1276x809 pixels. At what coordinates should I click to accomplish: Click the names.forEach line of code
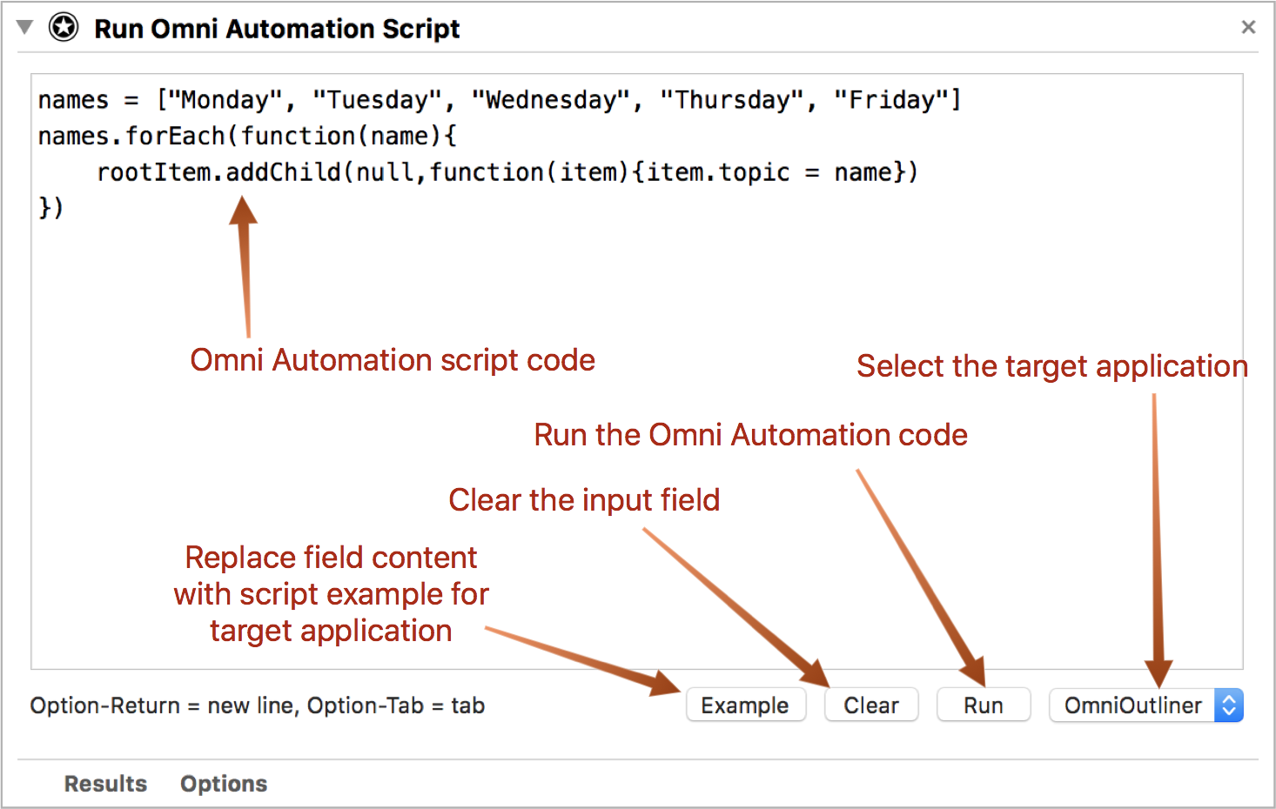[x=247, y=137]
